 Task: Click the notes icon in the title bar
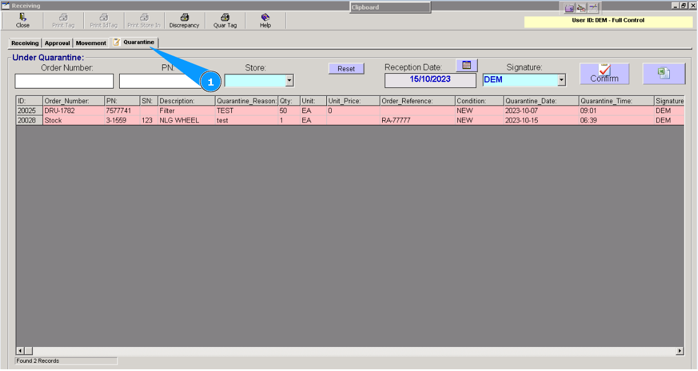(594, 8)
